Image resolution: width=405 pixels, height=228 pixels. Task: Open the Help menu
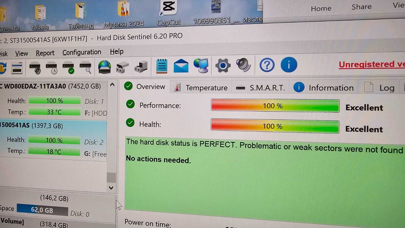tap(117, 52)
